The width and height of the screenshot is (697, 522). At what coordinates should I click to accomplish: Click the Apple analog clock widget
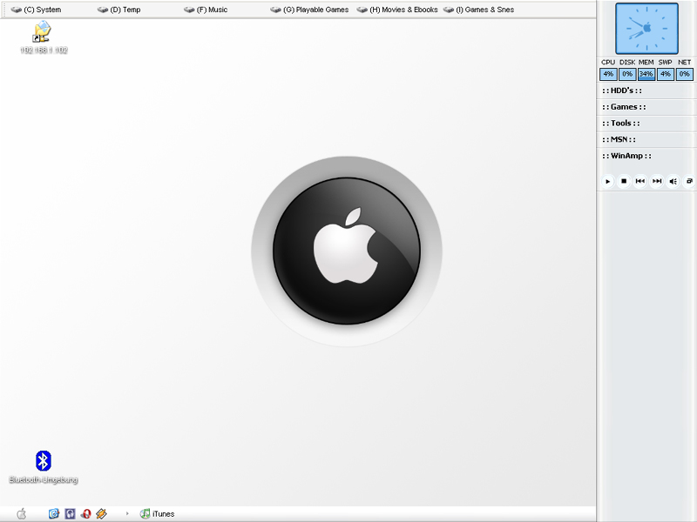click(x=646, y=29)
